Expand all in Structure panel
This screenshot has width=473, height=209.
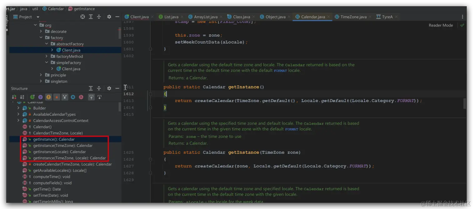pos(91,88)
